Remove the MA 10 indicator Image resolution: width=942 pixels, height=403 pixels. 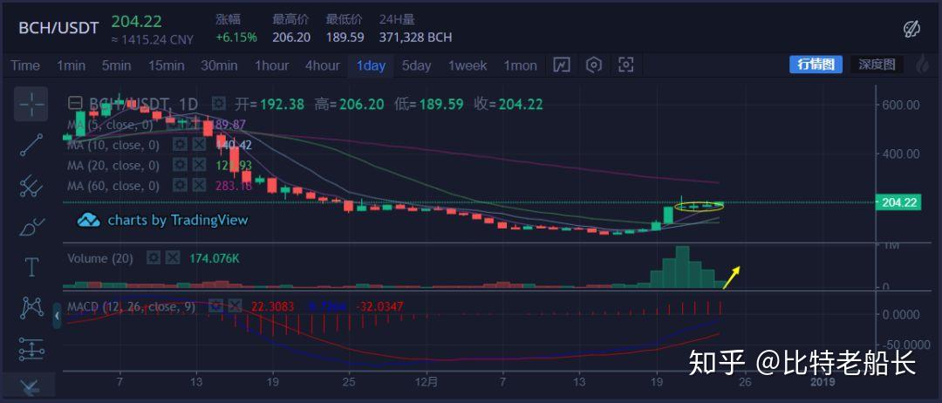pos(199,145)
